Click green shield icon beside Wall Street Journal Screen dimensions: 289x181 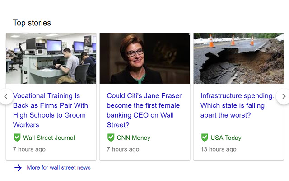click(x=17, y=138)
